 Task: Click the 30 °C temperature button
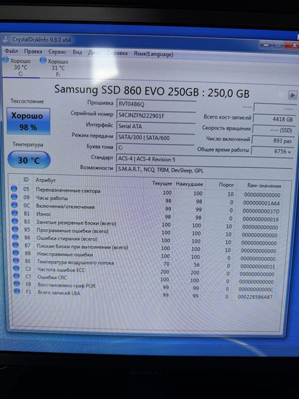(29, 160)
